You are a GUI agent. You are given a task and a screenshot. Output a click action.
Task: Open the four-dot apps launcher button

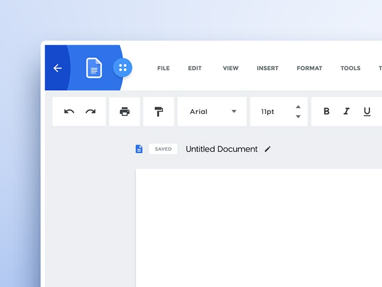click(x=122, y=68)
